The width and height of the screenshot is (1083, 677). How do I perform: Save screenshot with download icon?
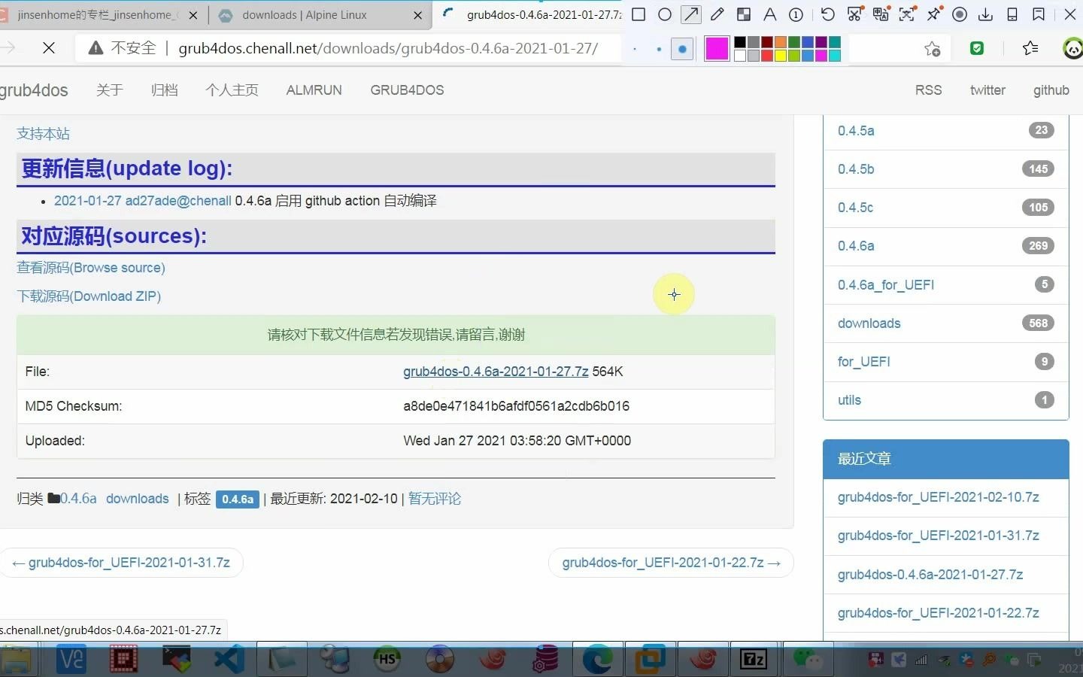tap(985, 14)
